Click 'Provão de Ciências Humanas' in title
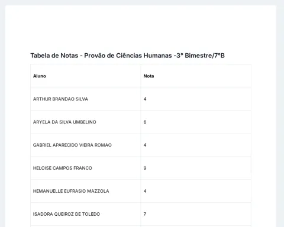This screenshot has width=284, height=227. [x=128, y=56]
